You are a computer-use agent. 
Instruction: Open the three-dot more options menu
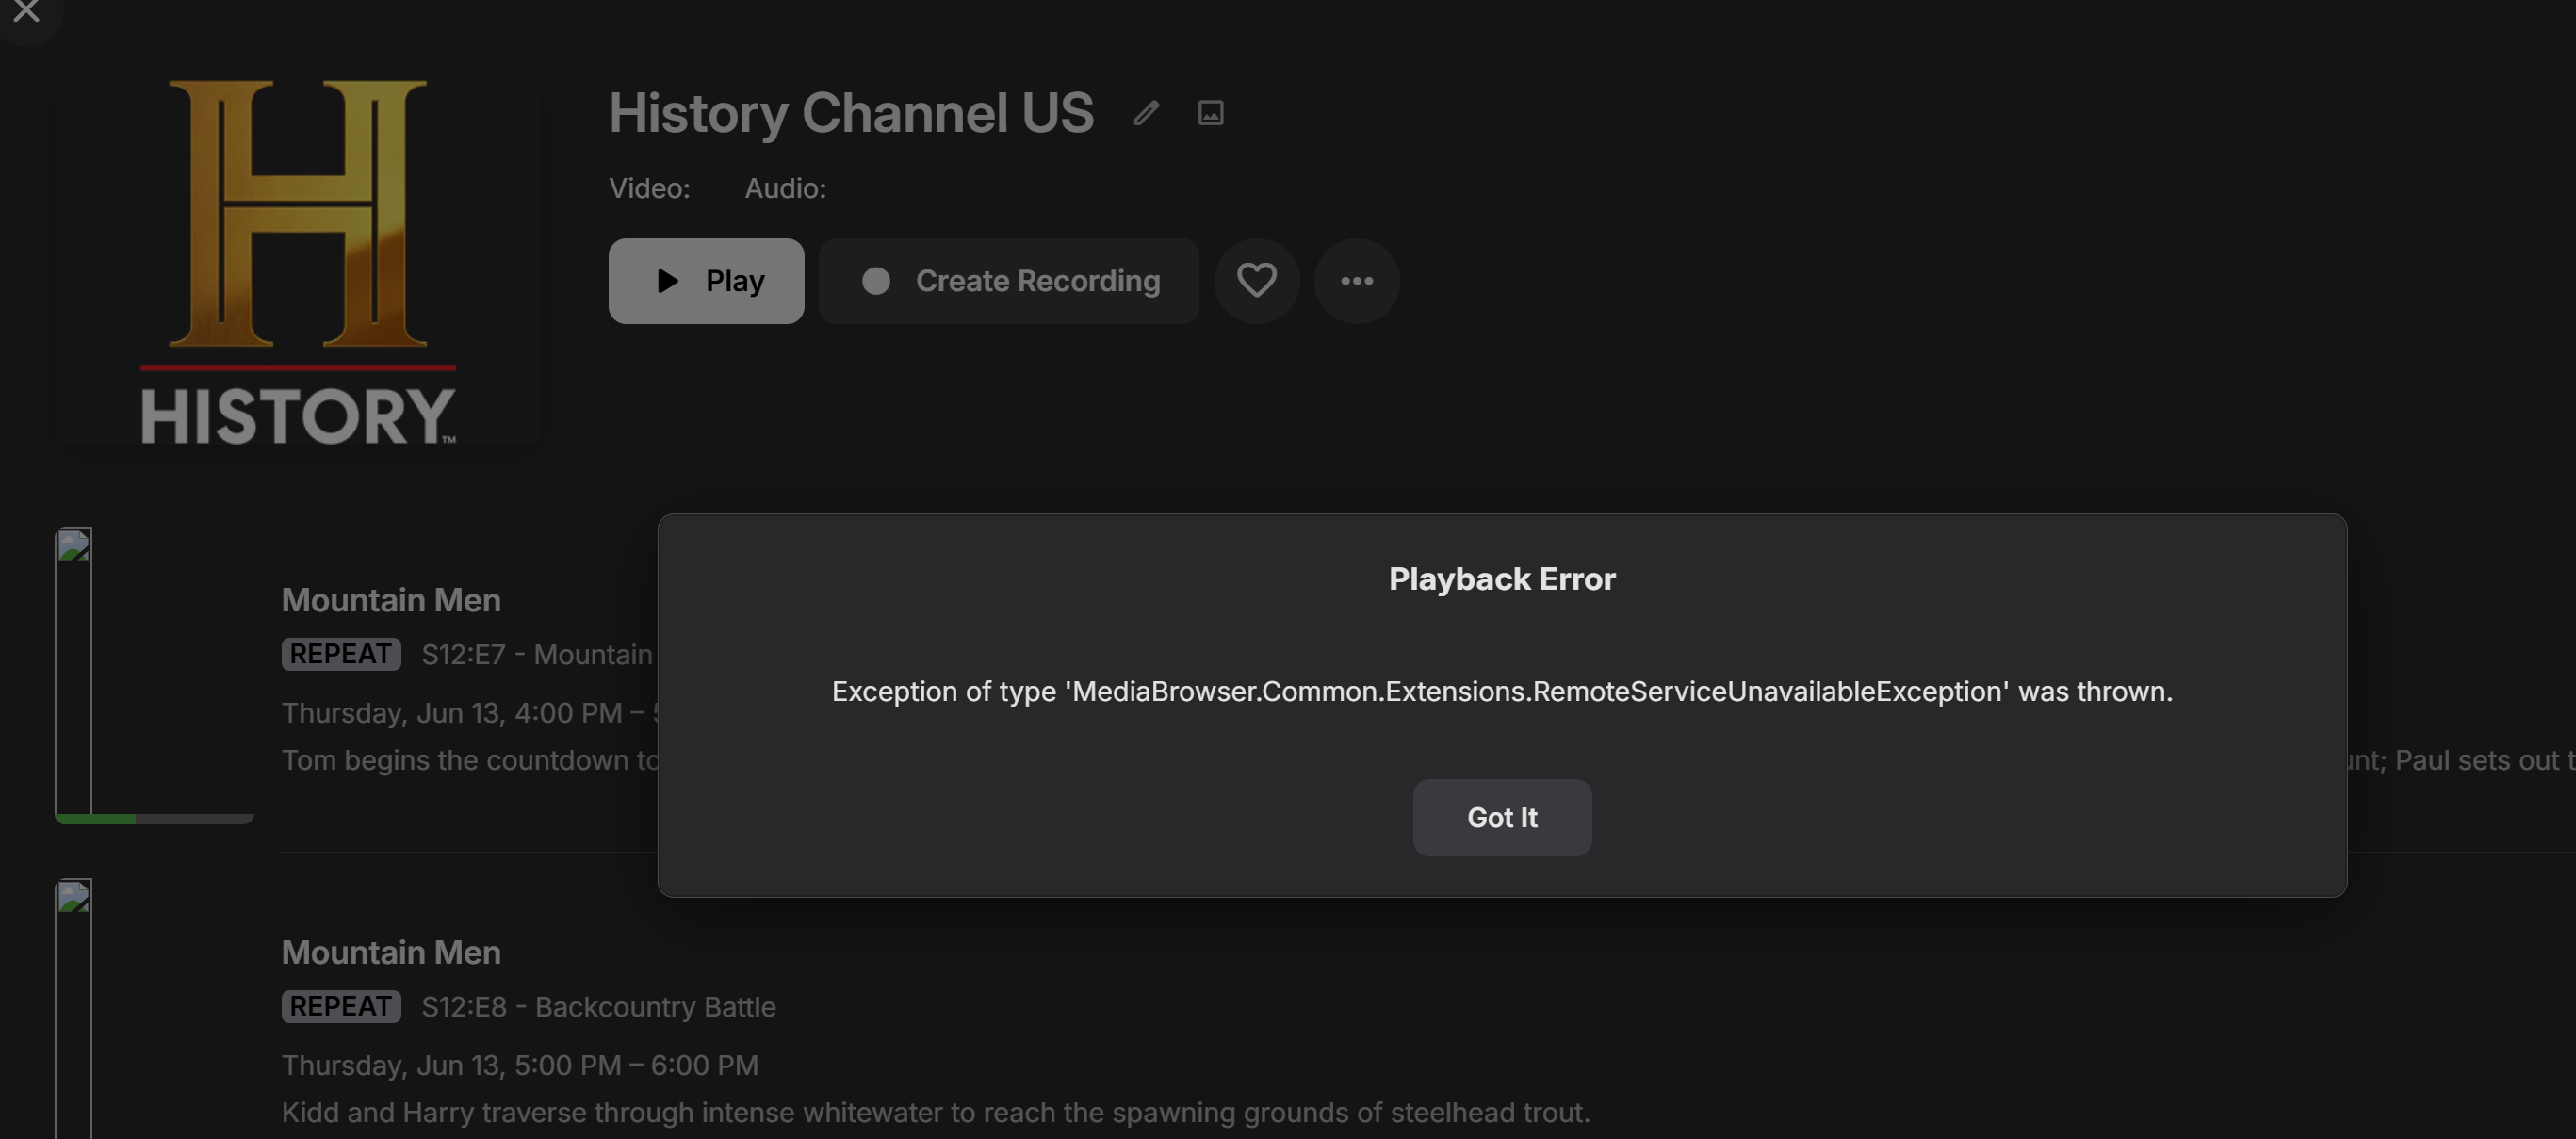click(1356, 281)
